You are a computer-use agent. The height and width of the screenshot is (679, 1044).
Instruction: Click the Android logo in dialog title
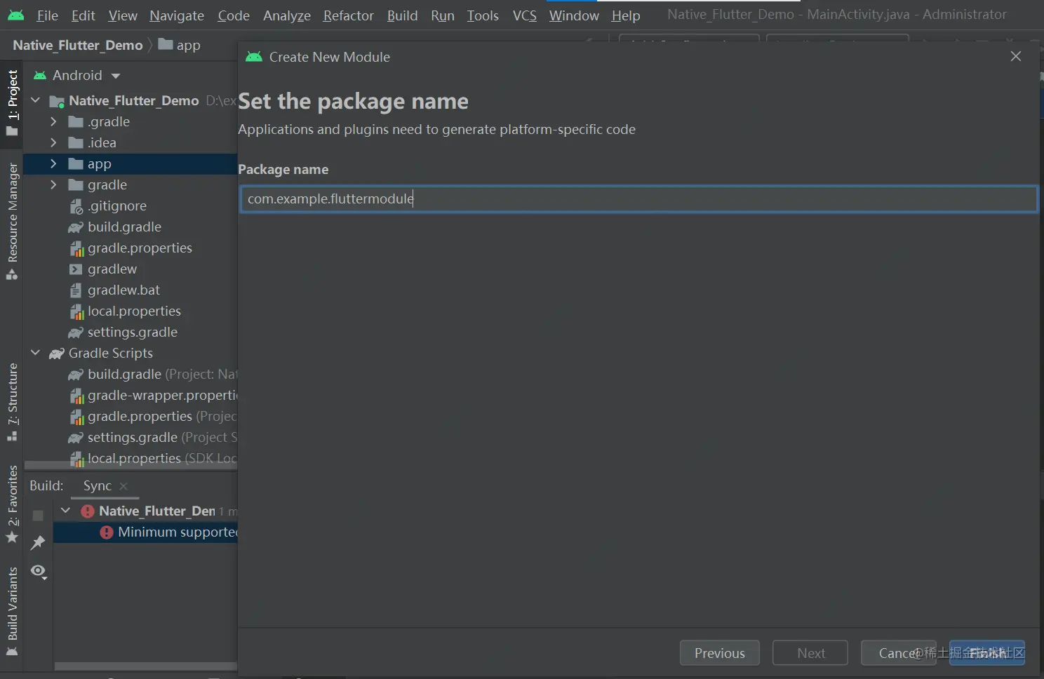[x=254, y=57]
